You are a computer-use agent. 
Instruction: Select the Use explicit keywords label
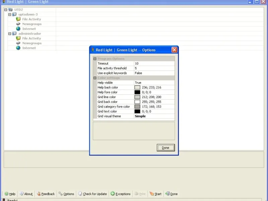[112, 73]
